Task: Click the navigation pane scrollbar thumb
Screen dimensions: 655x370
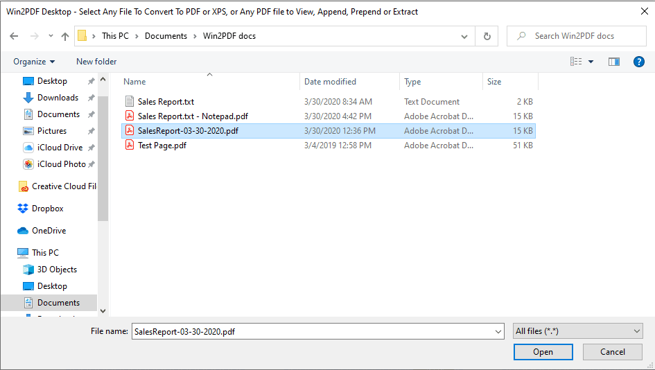Action: click(x=103, y=158)
